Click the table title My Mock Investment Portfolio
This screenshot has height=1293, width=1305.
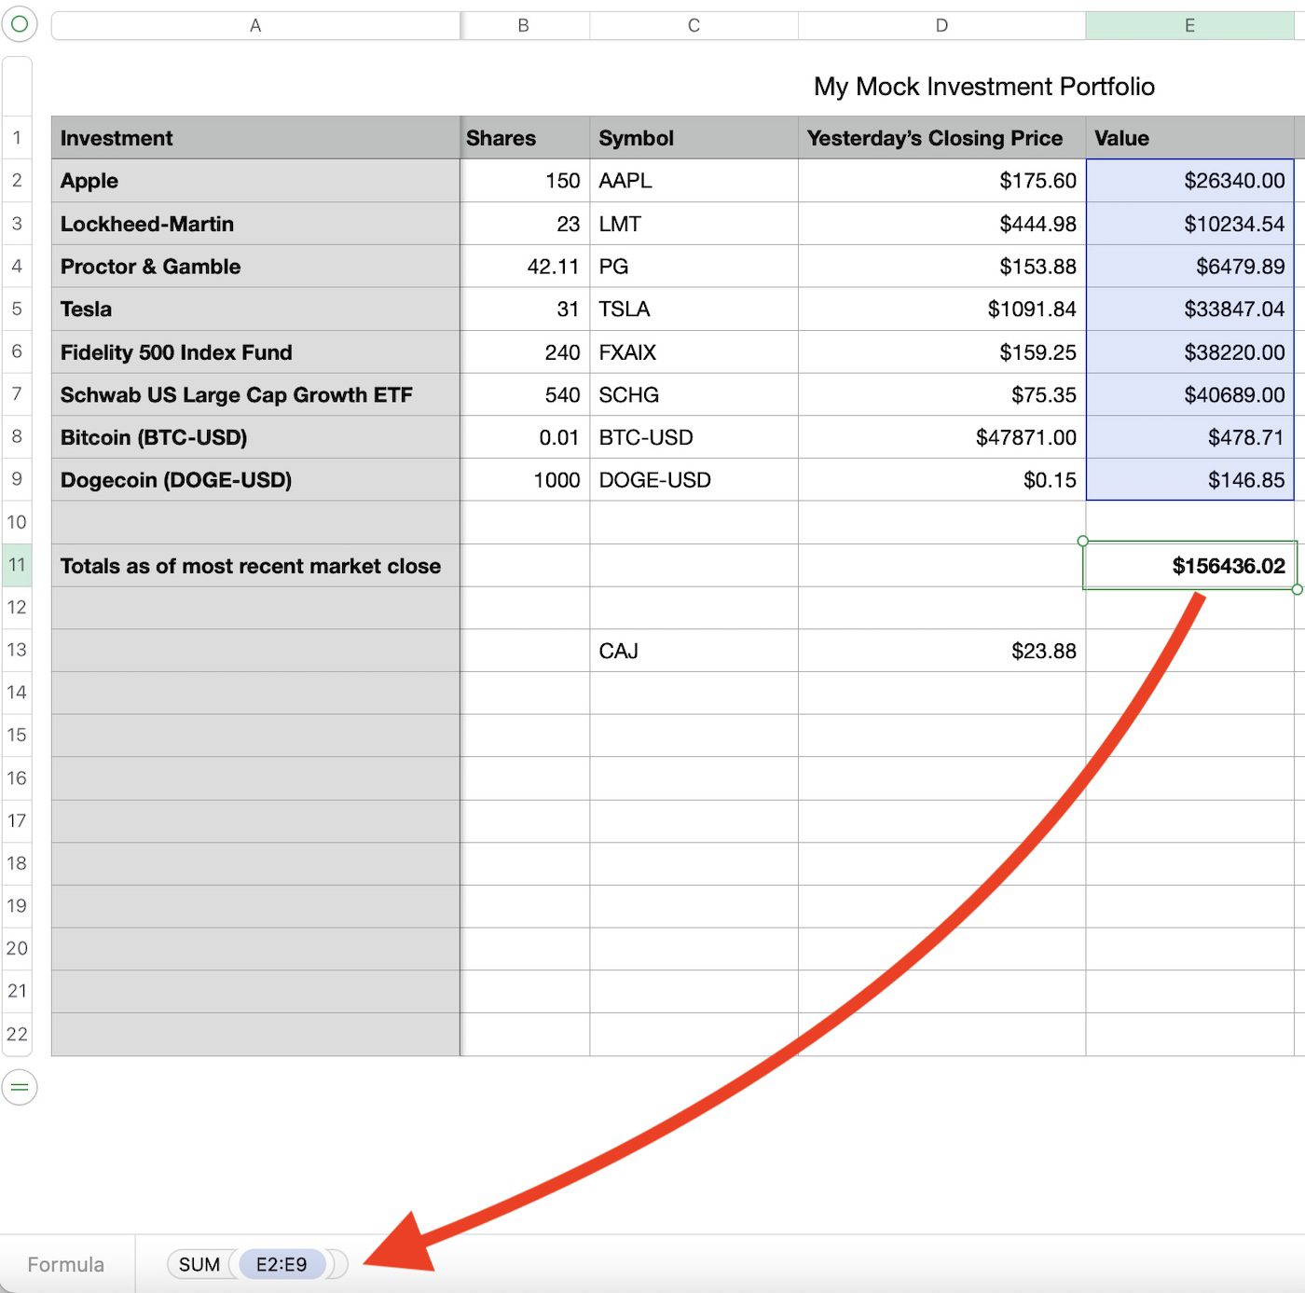(x=984, y=87)
